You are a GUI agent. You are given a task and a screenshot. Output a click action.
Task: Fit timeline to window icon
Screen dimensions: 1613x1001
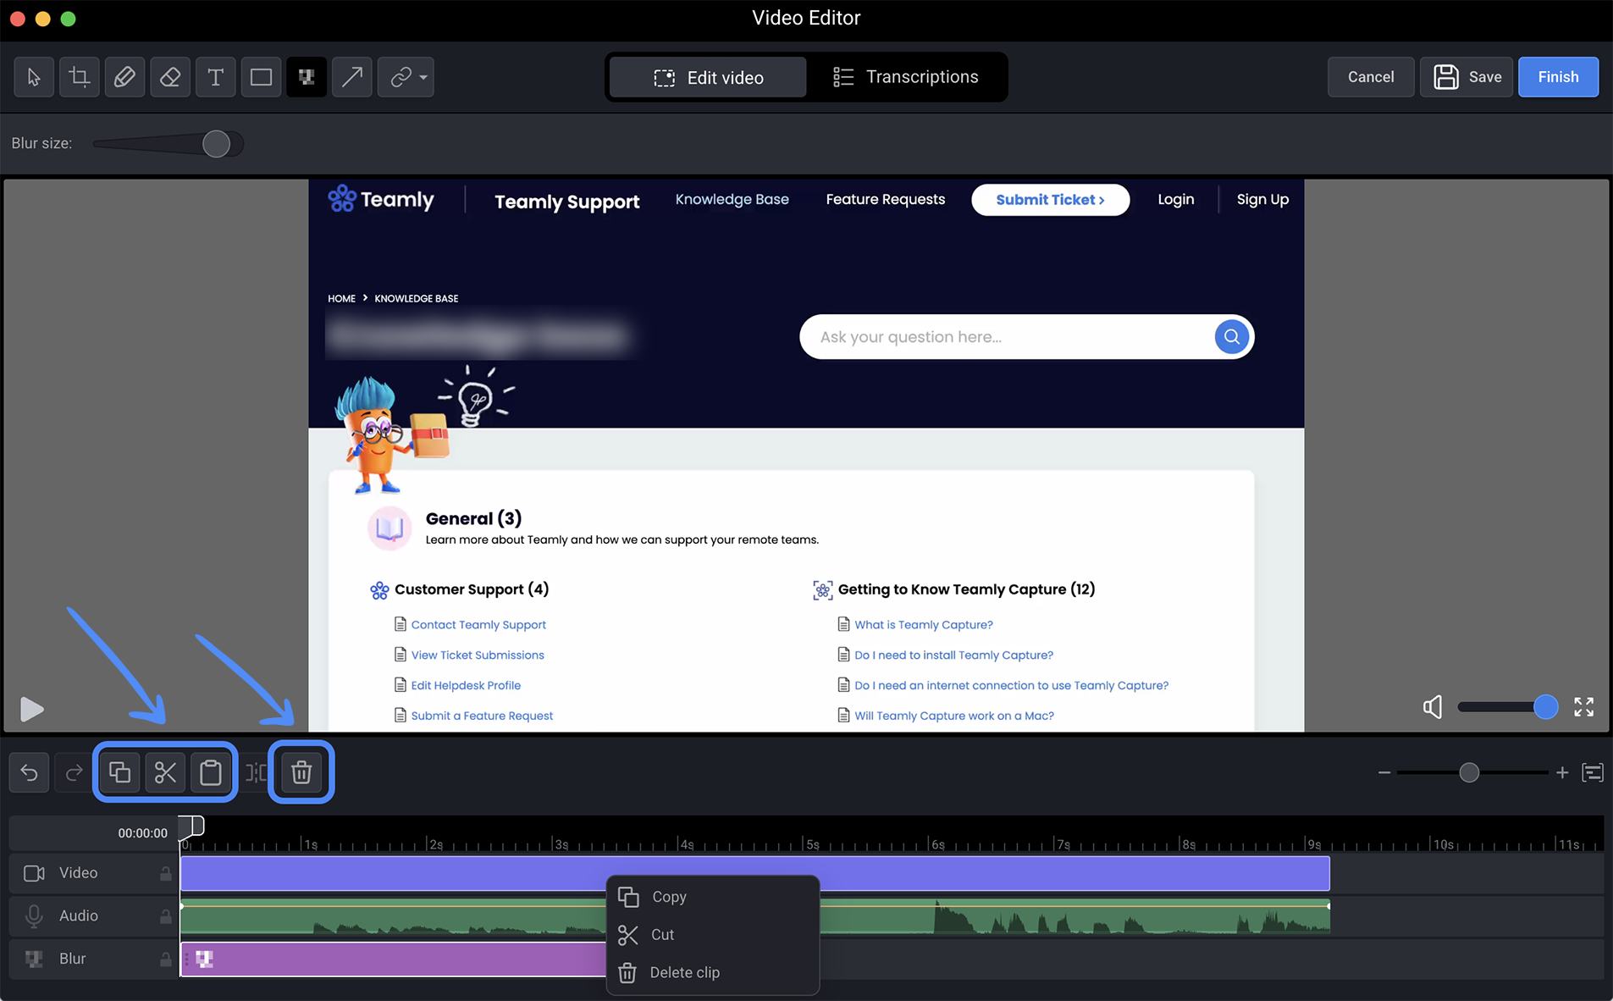pos(1593,772)
